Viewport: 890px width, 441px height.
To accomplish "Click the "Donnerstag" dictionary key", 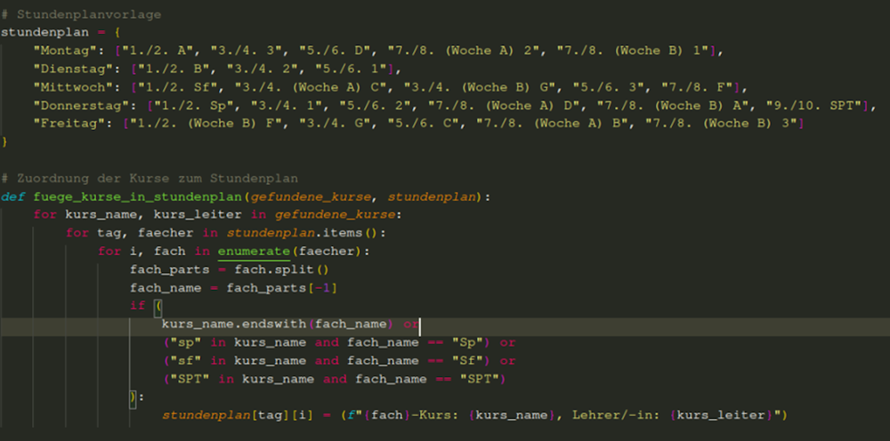I will click(x=81, y=106).
